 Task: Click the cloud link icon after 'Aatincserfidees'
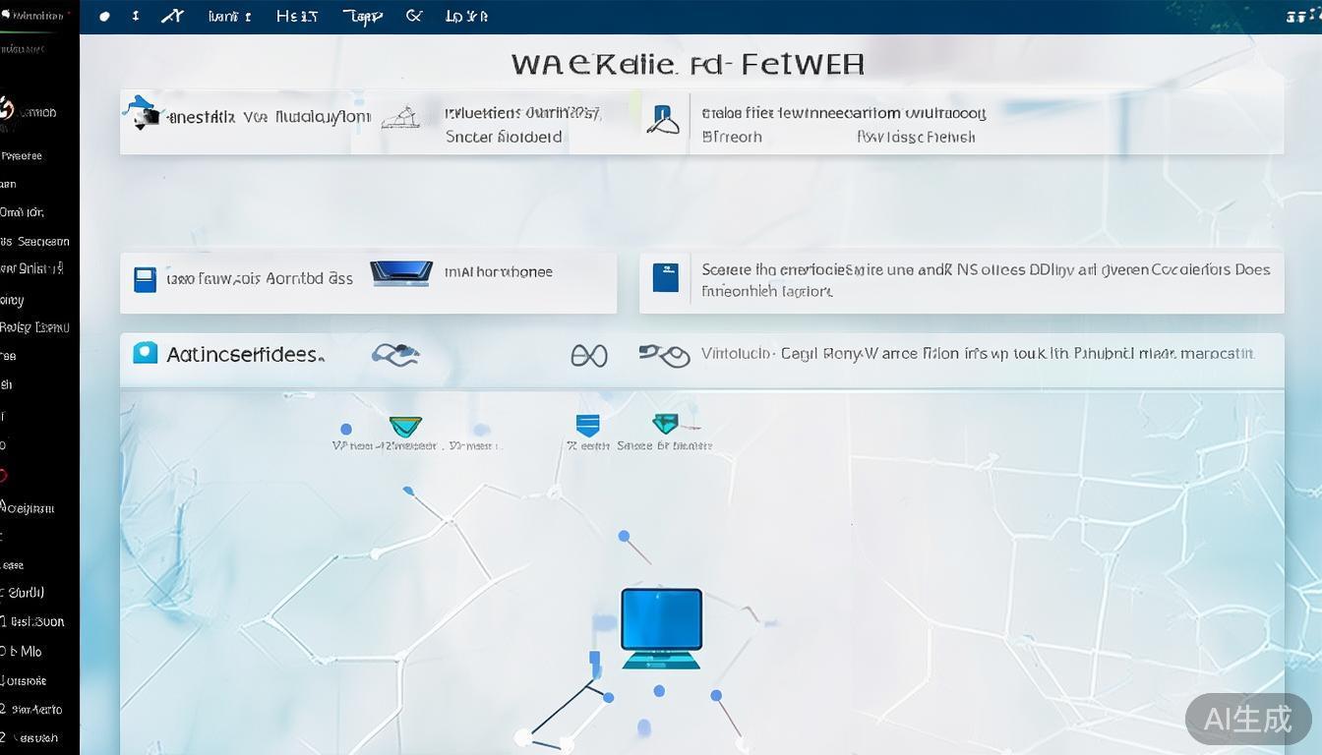click(x=395, y=355)
